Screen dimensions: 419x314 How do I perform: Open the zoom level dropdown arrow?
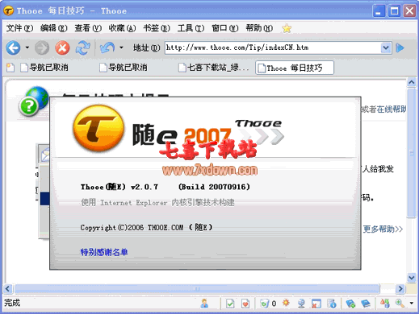[x=412, y=304]
